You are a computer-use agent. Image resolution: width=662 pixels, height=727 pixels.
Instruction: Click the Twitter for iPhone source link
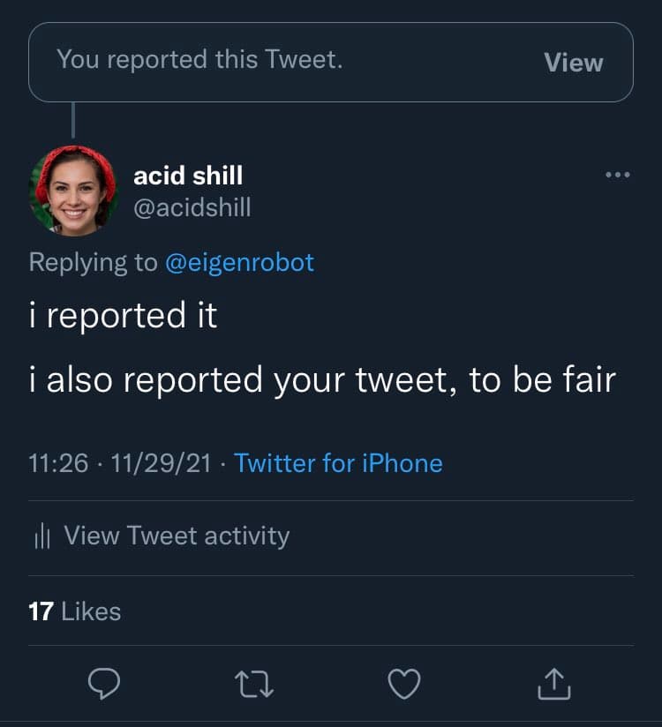pyautogui.click(x=338, y=463)
